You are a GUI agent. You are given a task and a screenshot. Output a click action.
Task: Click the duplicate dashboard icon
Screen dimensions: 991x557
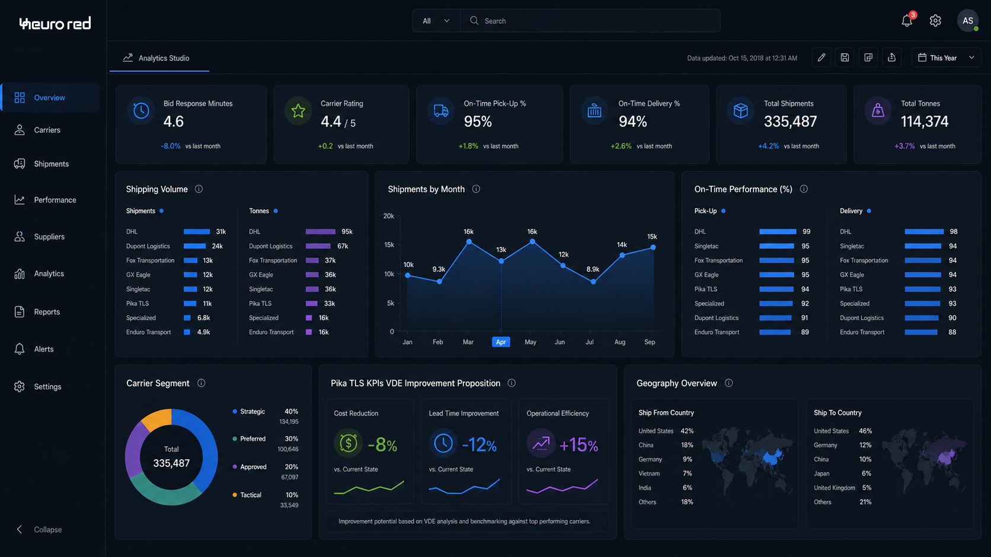coord(868,57)
